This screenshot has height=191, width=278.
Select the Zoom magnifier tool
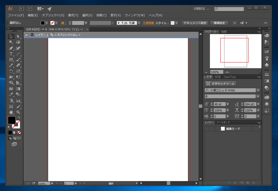(18, 112)
